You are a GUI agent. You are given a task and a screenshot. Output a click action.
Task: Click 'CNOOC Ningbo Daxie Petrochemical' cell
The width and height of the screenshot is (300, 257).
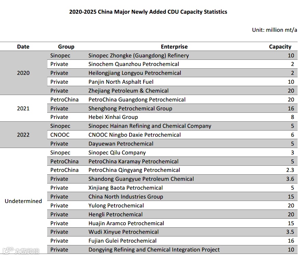click(134, 135)
